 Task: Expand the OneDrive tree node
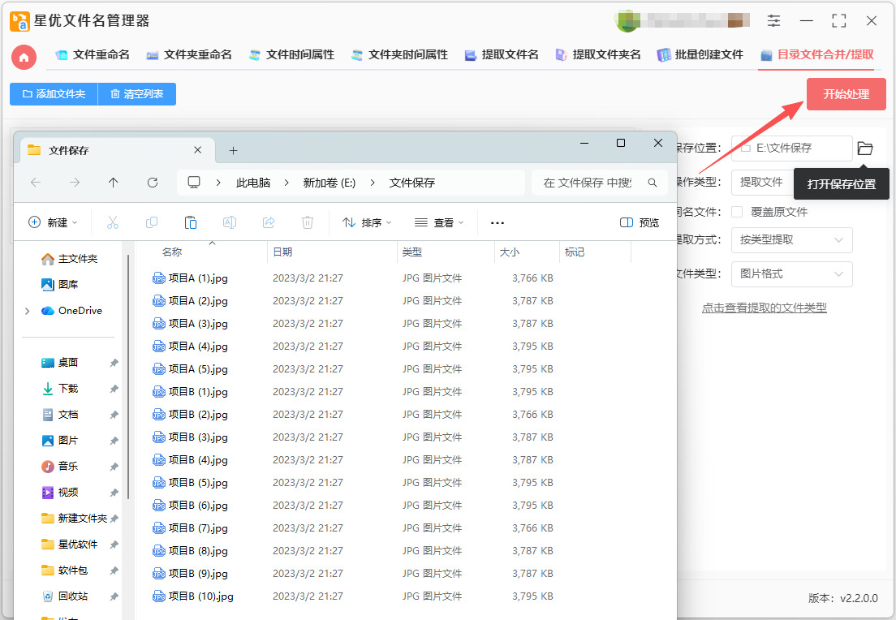pyautogui.click(x=28, y=311)
